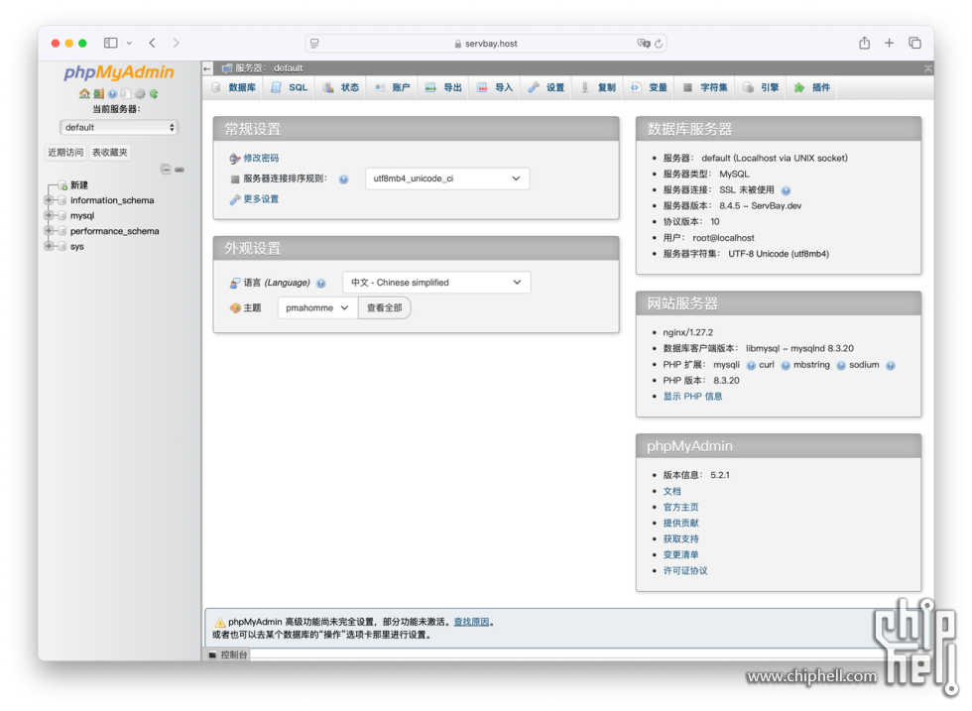Click the 显示 PHP 信息 link
The width and height of the screenshot is (972, 711).
[692, 397]
